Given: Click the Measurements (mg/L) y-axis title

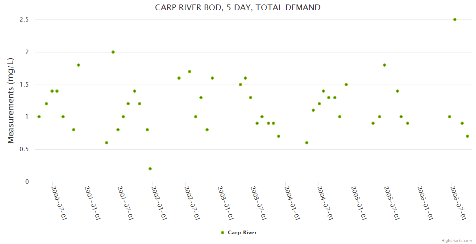Looking at the screenshot, I should click(x=11, y=100).
